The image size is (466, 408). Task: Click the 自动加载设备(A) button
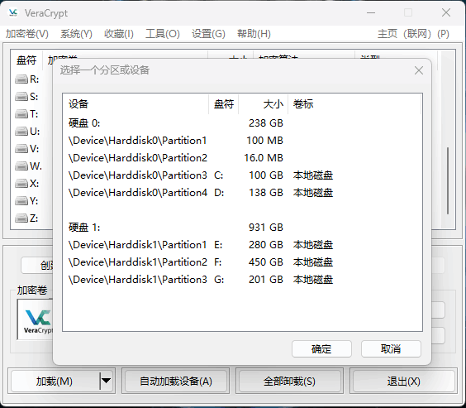pos(176,382)
